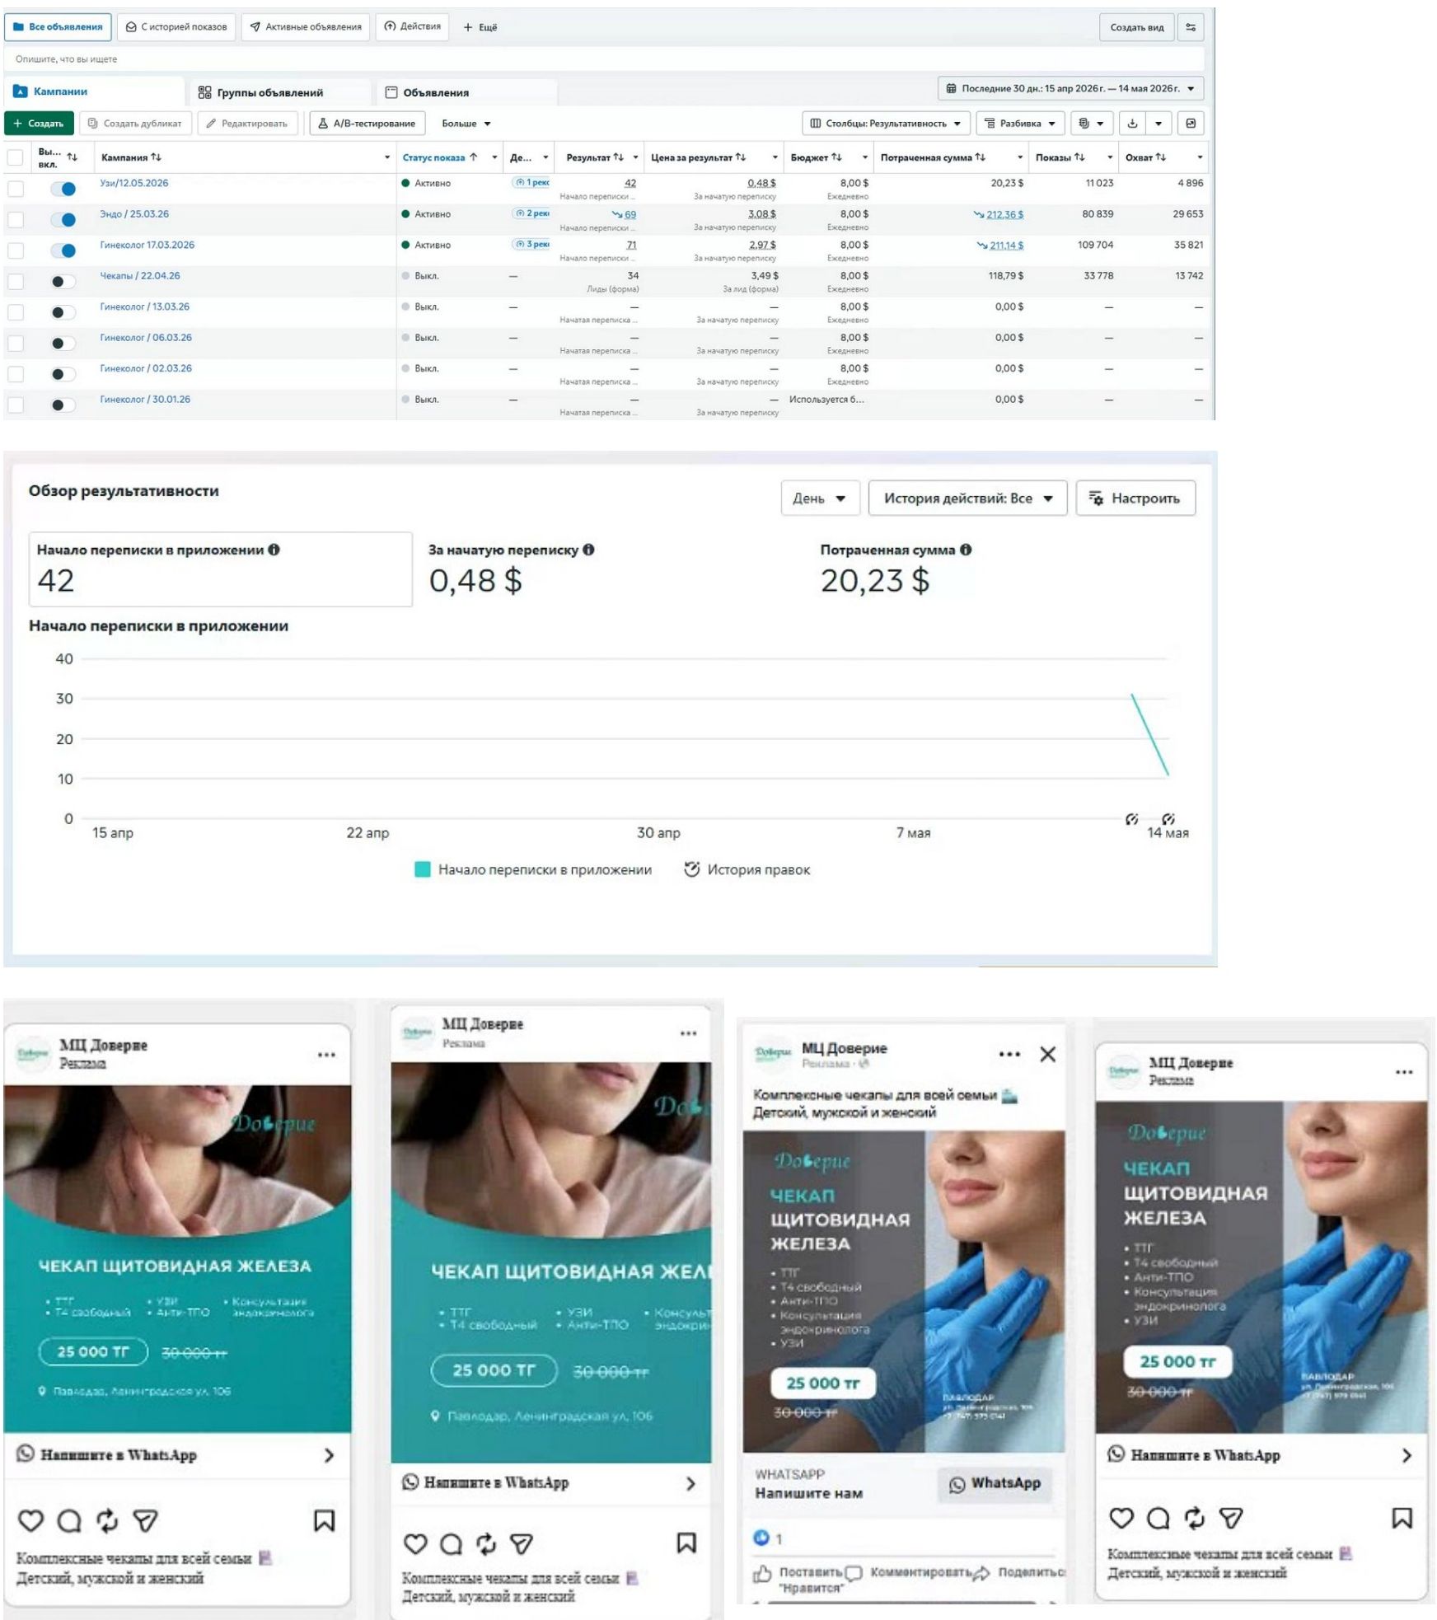Toggle off the Узи/12.05.2026 campaign

pos(63,189)
